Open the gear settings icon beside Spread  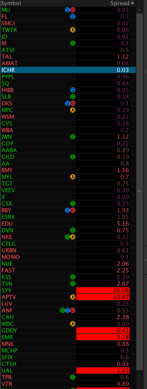click(x=132, y=3)
